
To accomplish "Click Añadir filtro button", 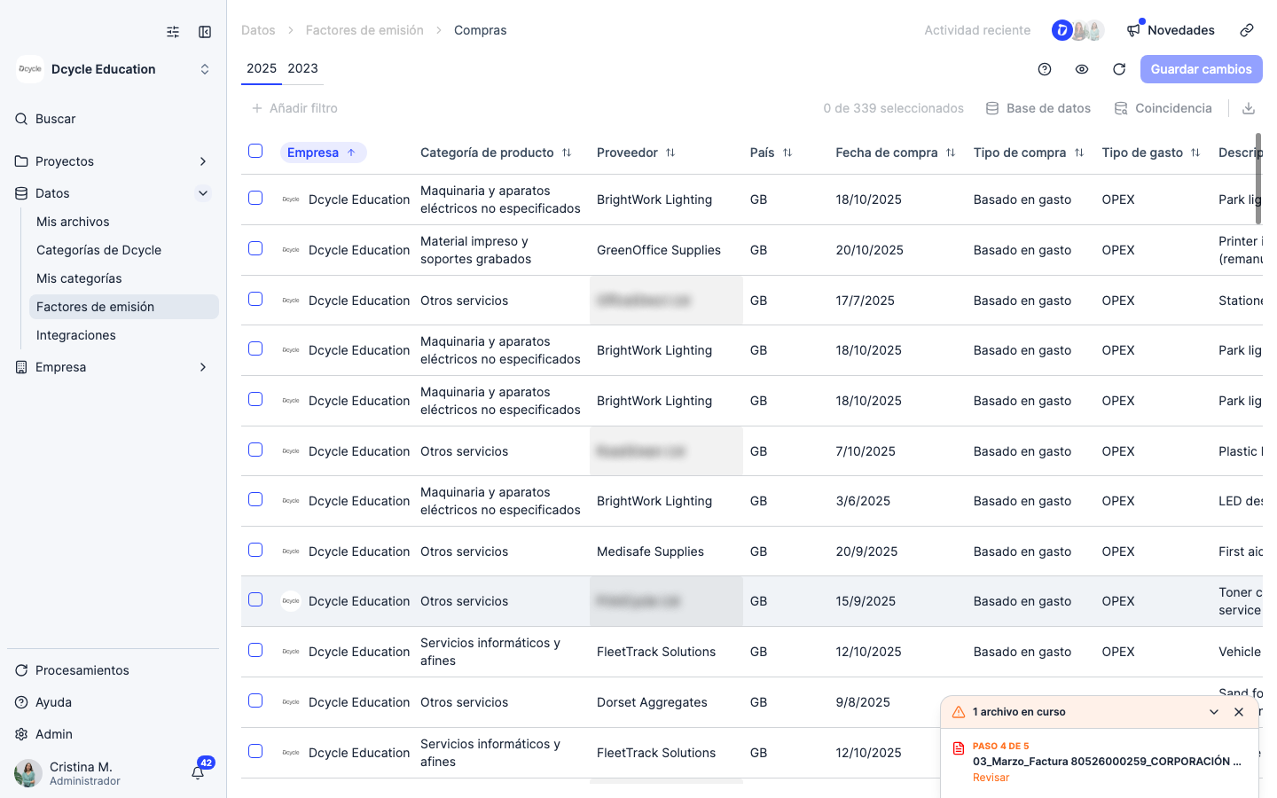I will [x=294, y=108].
